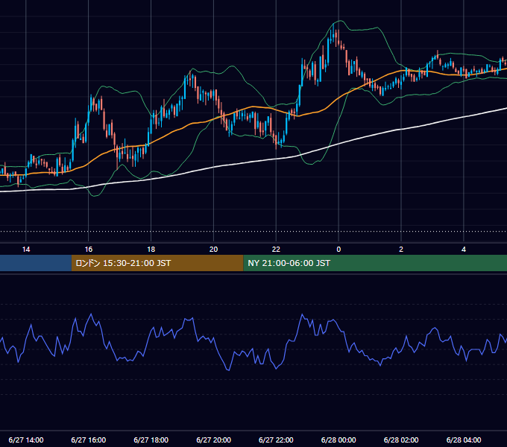
Task: Click the 22 hour label on price chart axis
Action: [x=276, y=250]
